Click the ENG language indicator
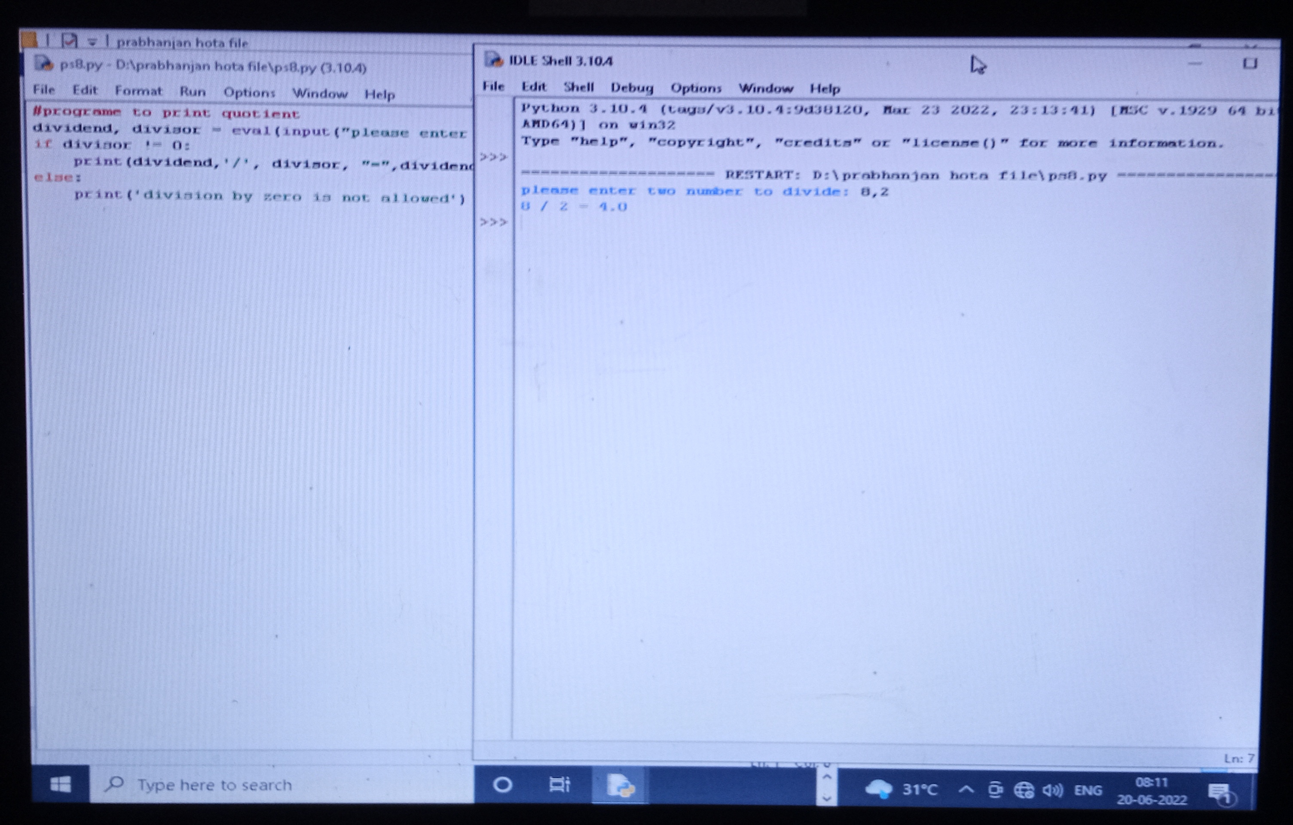This screenshot has width=1293, height=825. 1088,791
